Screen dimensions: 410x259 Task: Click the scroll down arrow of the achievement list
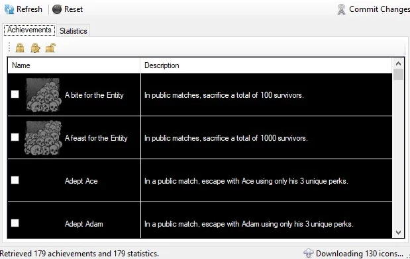coord(398,232)
